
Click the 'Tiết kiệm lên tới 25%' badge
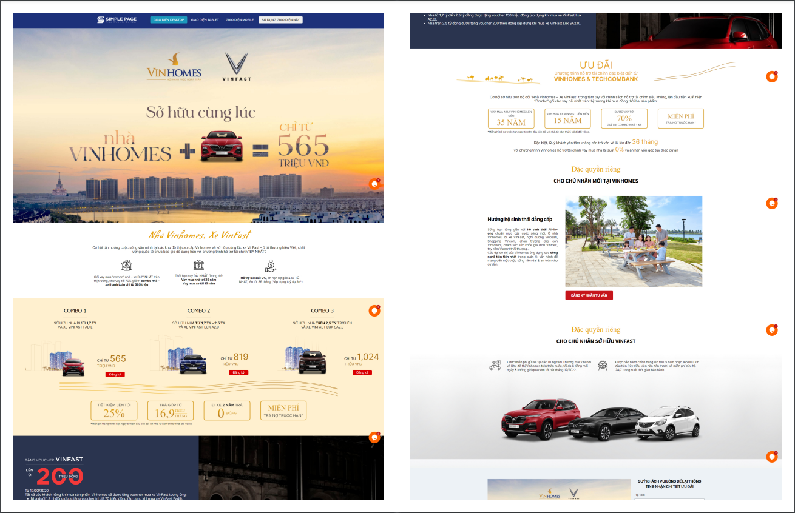[x=113, y=411]
